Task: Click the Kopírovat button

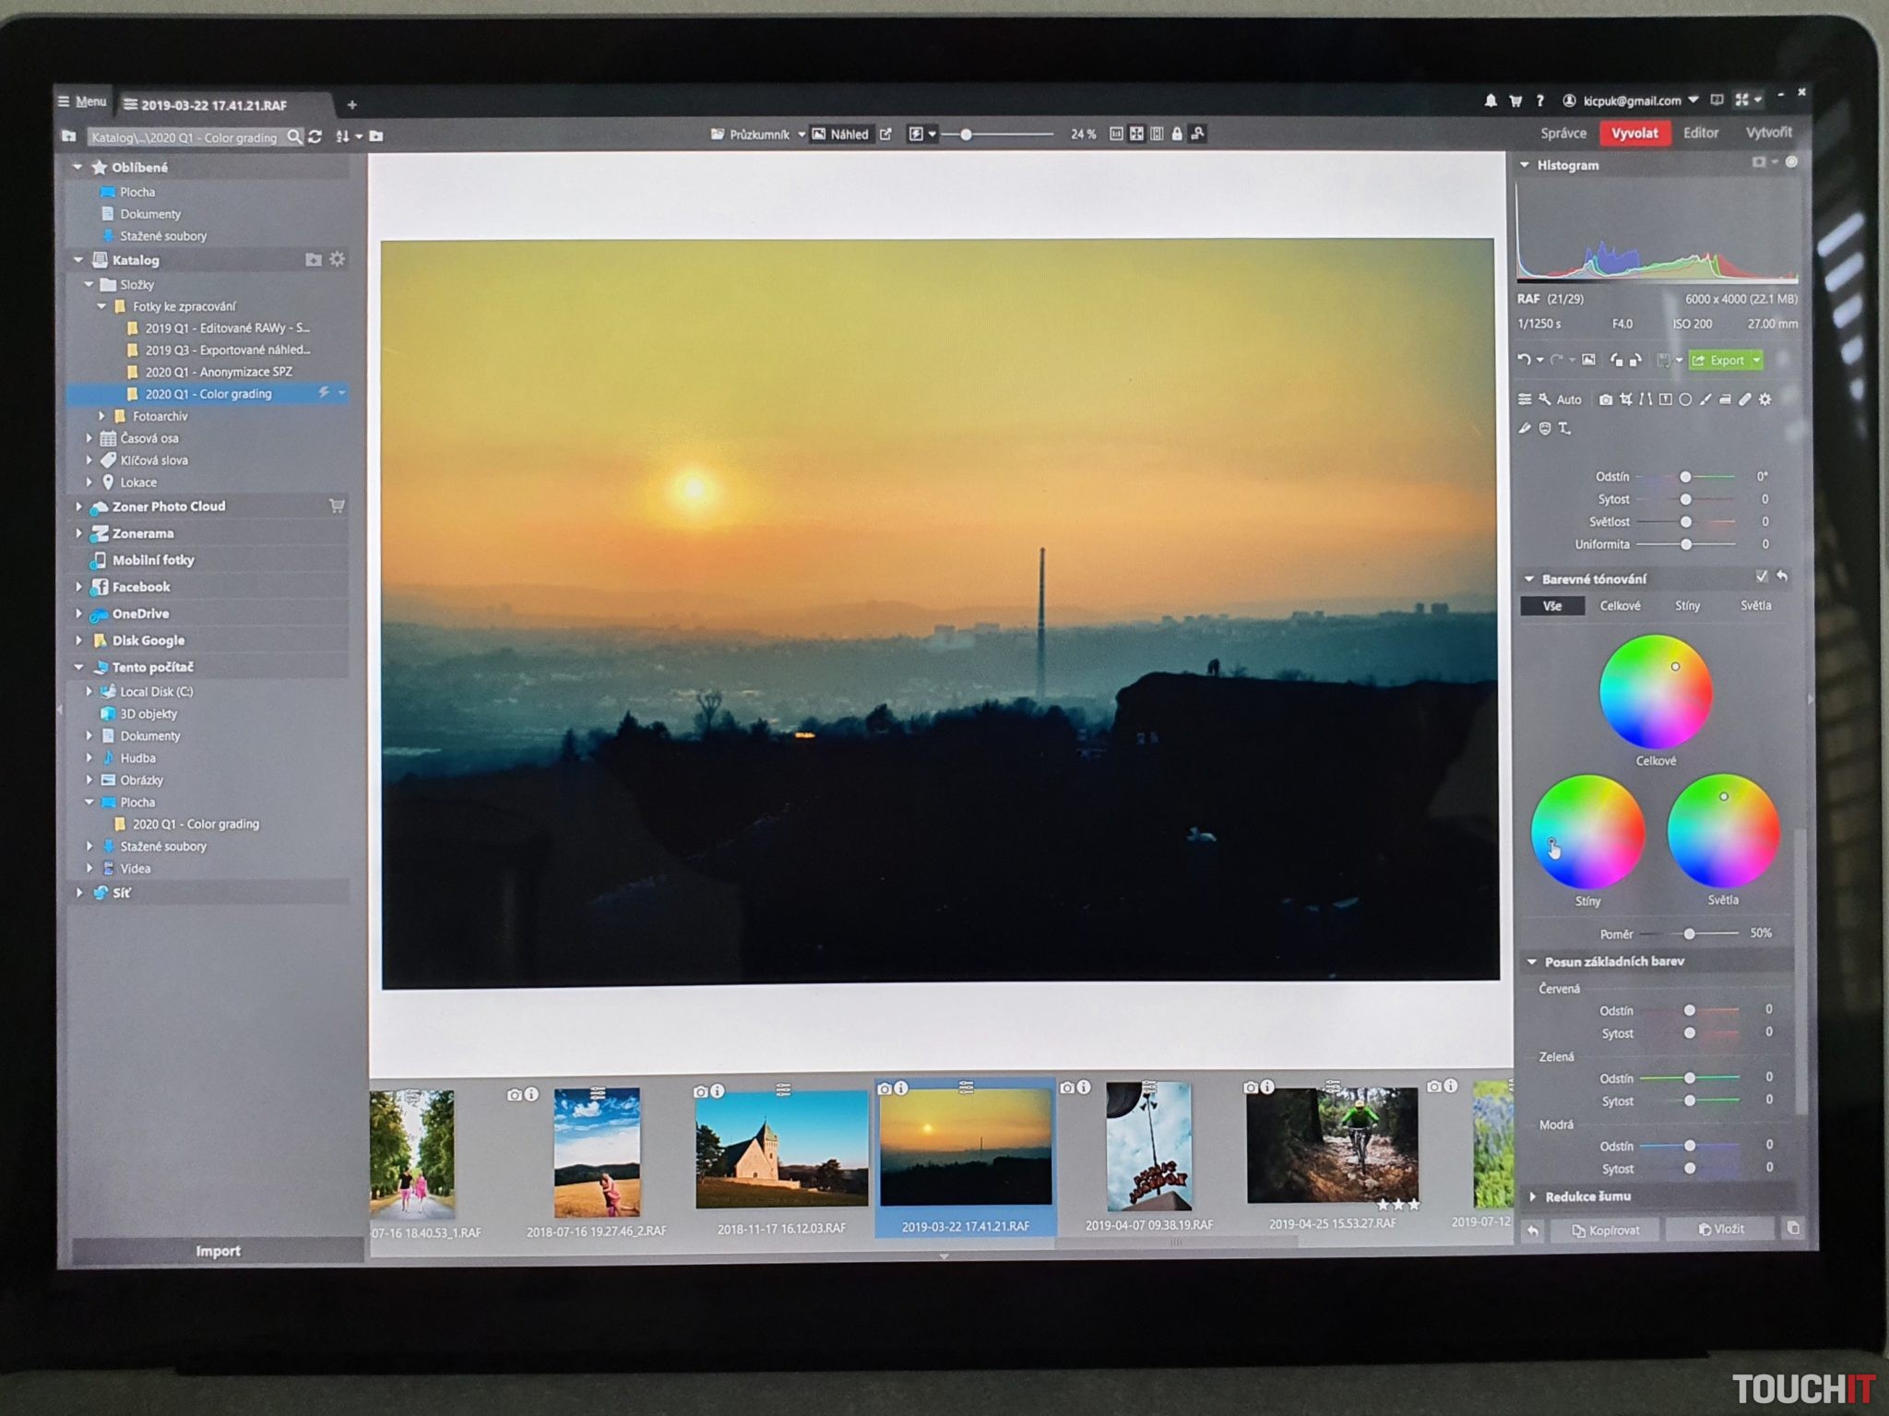Action: (x=1606, y=1230)
